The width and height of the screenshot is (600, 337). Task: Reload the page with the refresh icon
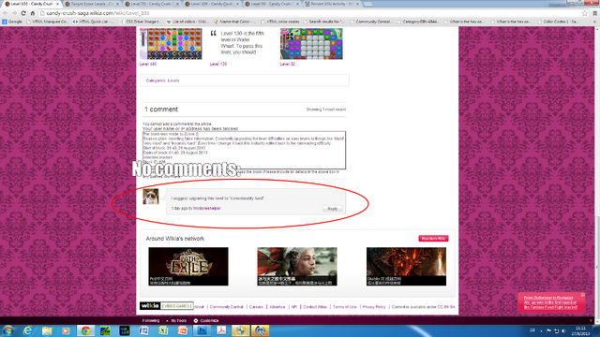[x=23, y=13]
